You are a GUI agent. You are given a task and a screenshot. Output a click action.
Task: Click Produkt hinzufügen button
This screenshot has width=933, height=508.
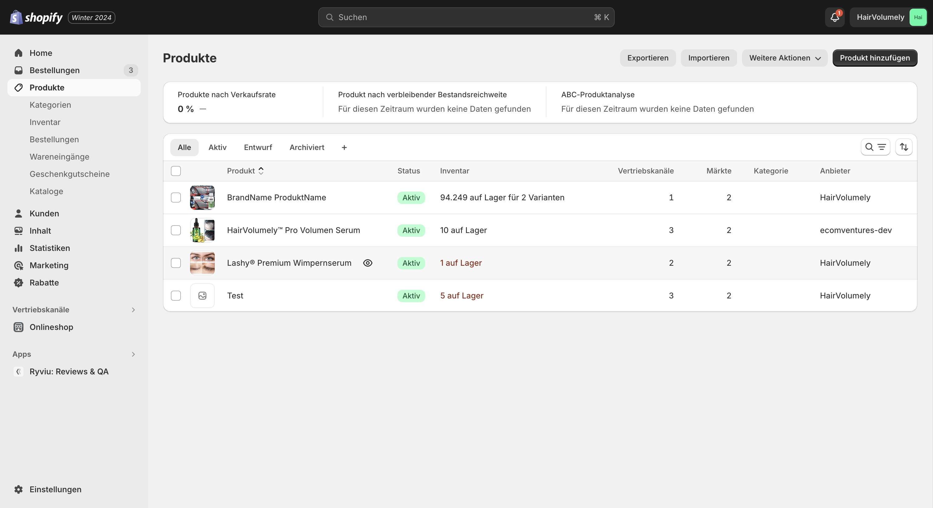click(x=875, y=58)
